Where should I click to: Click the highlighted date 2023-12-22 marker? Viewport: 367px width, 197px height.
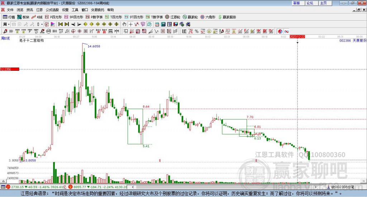(297, 37)
